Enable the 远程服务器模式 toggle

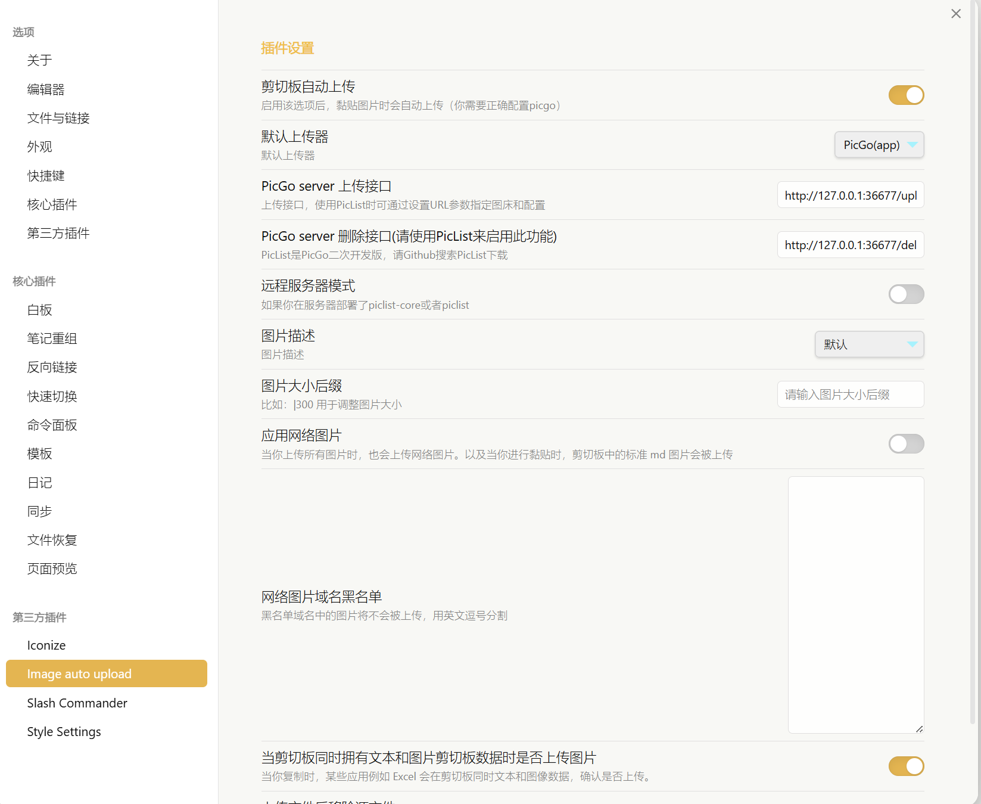click(x=905, y=294)
